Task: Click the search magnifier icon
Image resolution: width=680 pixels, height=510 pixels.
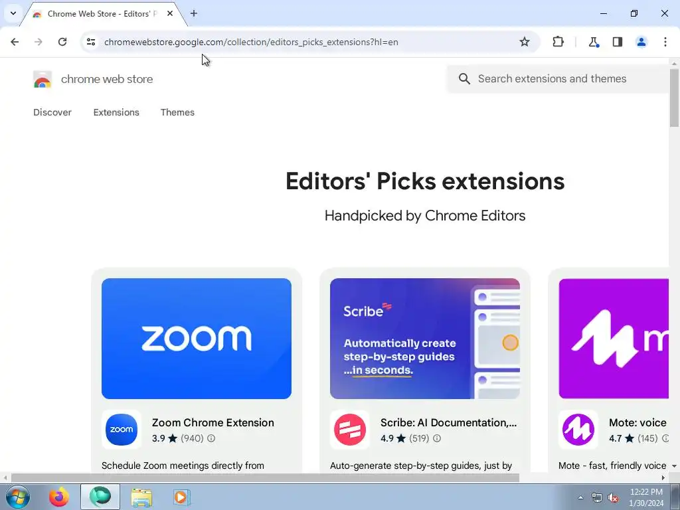Action: [x=464, y=78]
